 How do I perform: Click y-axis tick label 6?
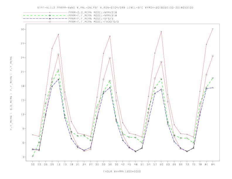(23, 143)
